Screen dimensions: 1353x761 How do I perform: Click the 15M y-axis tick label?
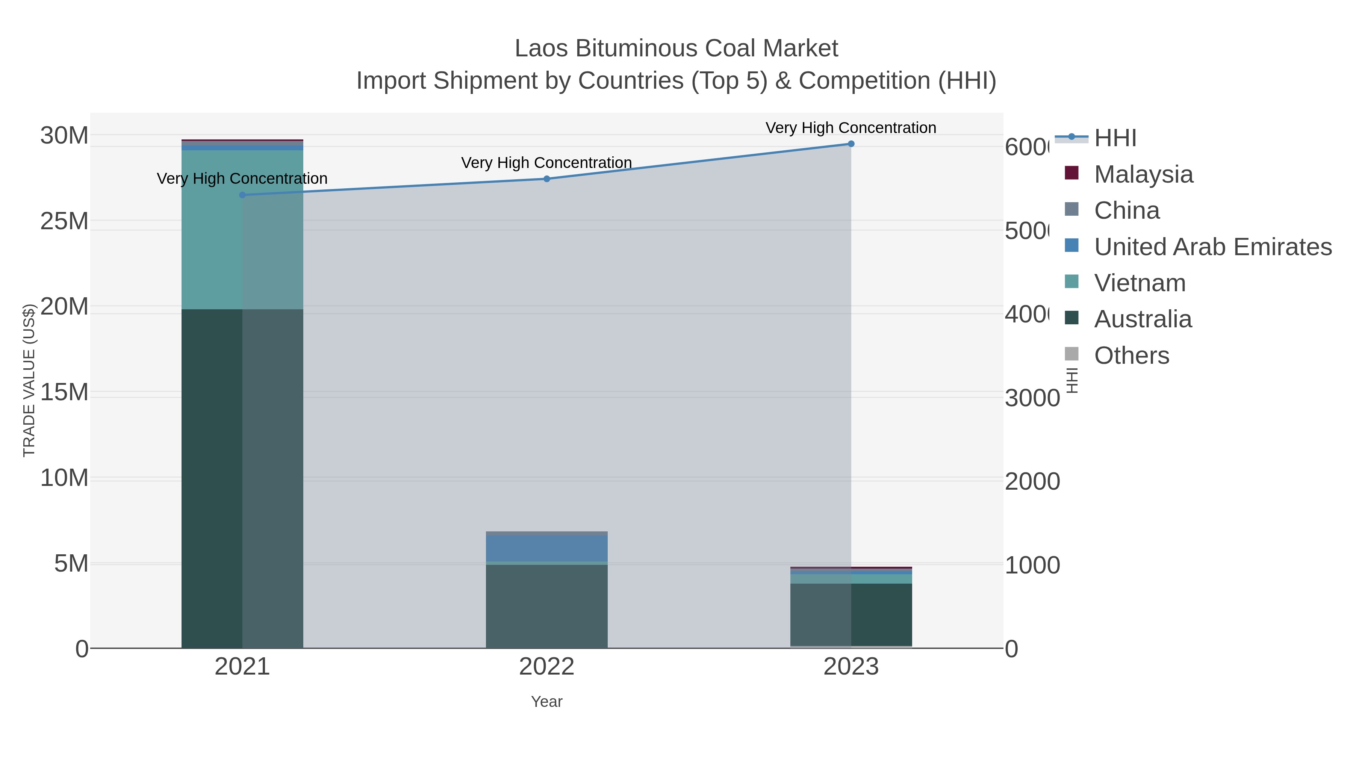coord(64,392)
